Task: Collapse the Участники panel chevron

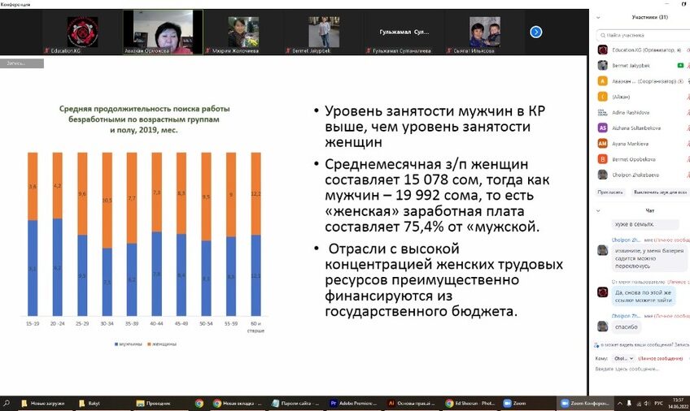Action: pyautogui.click(x=598, y=16)
